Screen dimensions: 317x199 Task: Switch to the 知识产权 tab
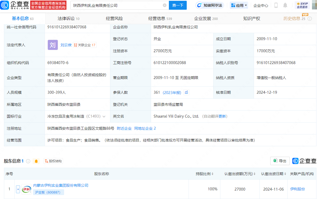click(x=252, y=18)
